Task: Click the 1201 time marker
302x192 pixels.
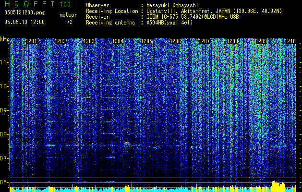Action: 31,41
